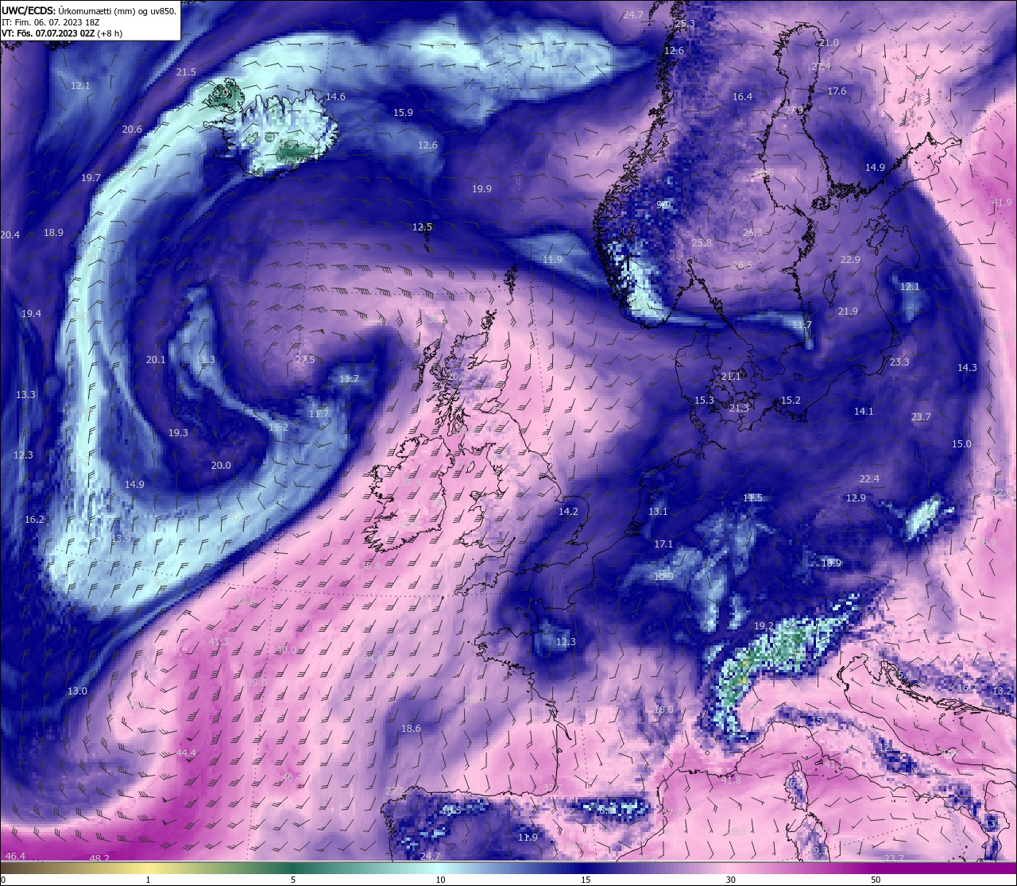The width and height of the screenshot is (1017, 886).
Task: Click the 18.6 value in Bay of Biscay
Action: coord(411,729)
